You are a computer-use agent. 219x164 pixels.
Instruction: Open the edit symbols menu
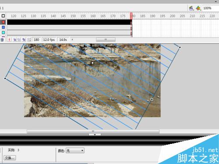coord(198,8)
